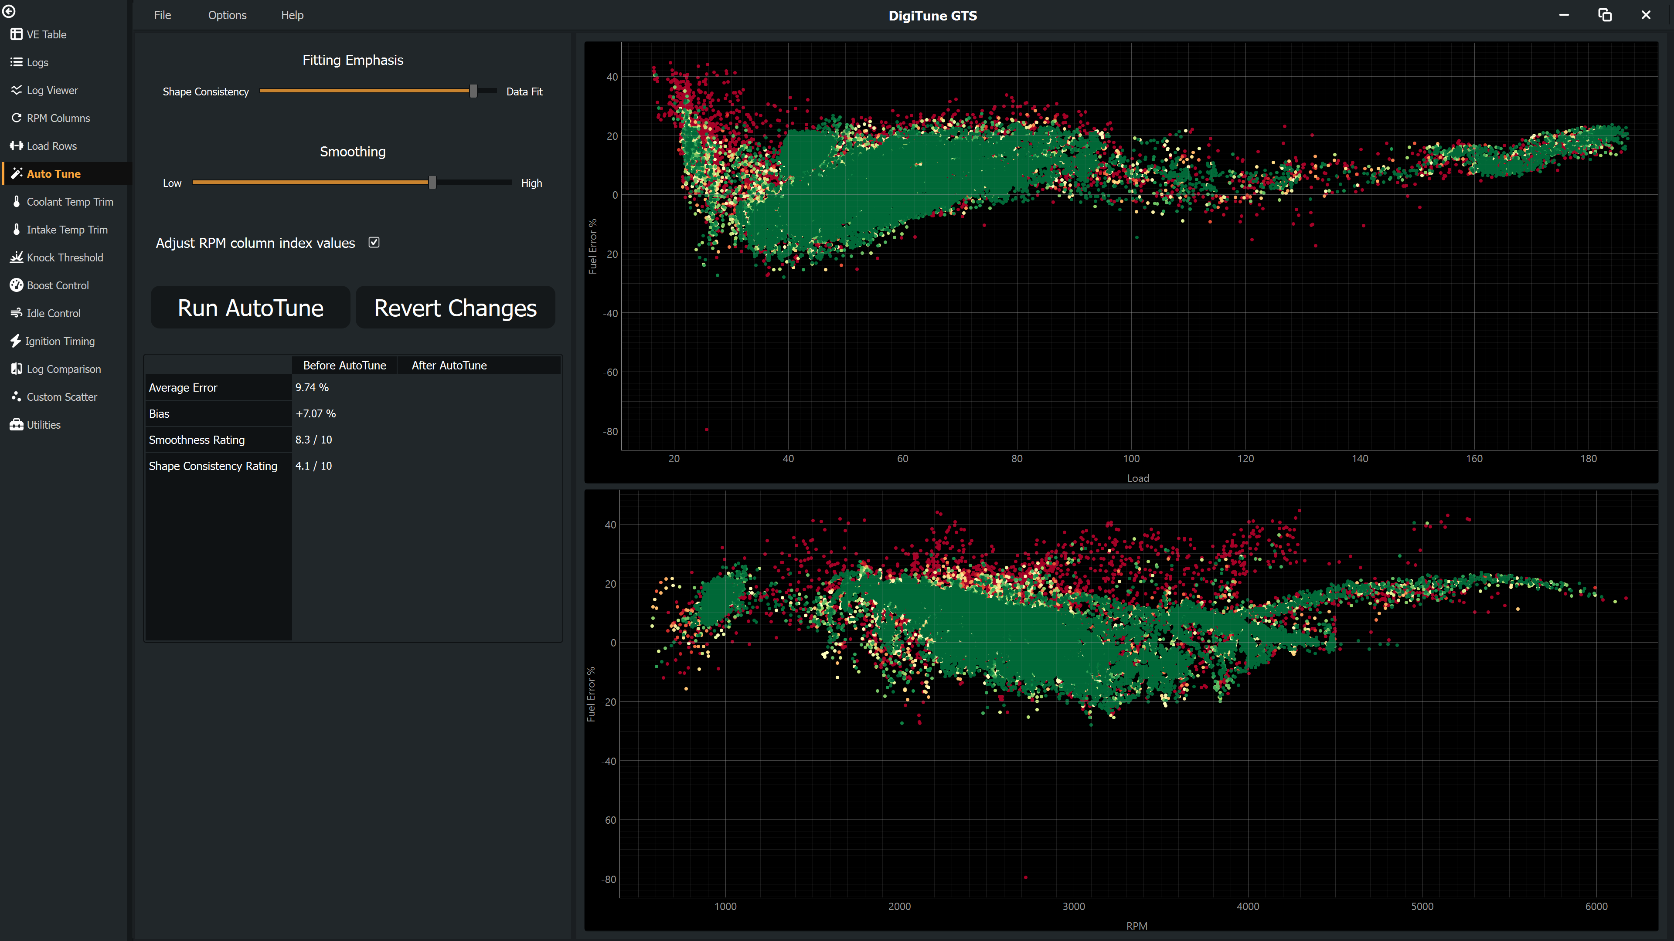Click the Boost Control gauge icon
This screenshot has height=941, width=1674.
coord(16,285)
